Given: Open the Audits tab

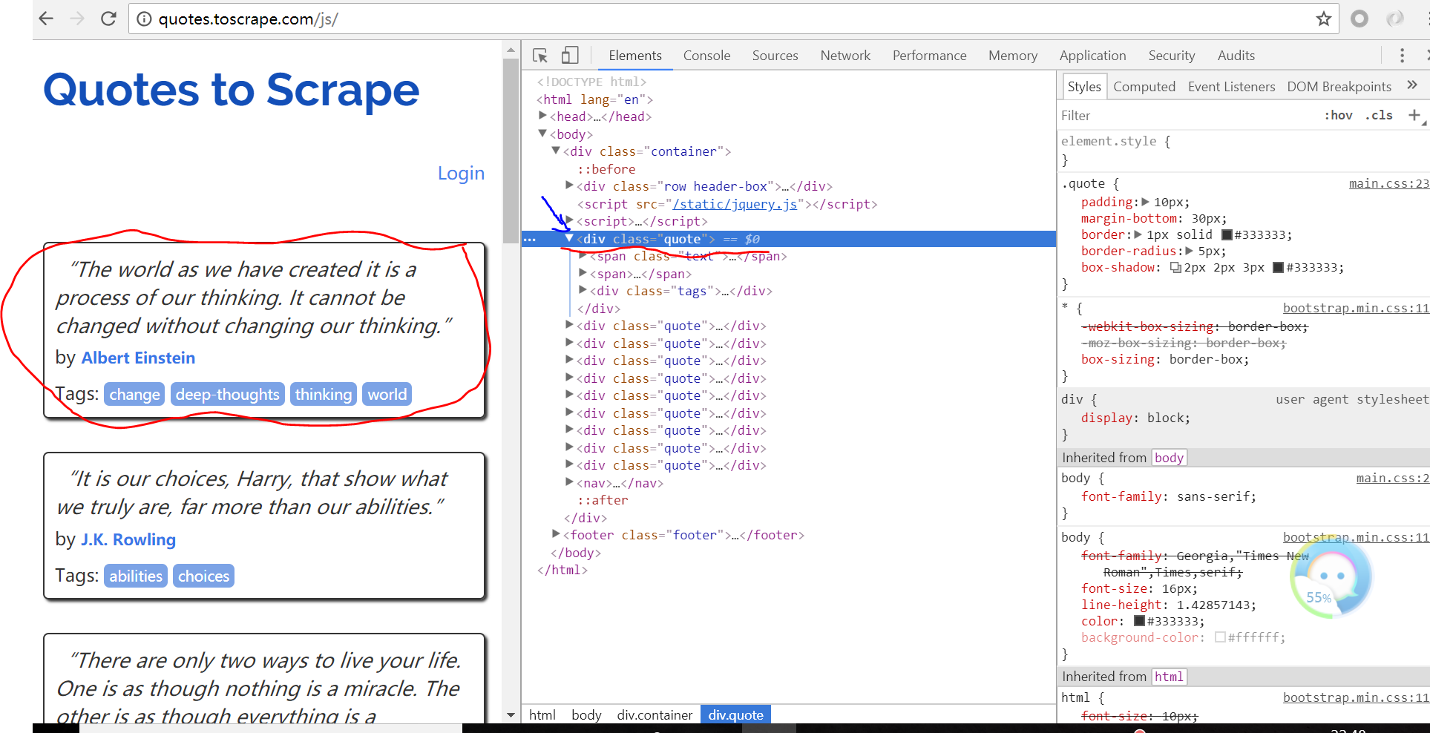Looking at the screenshot, I should tap(1236, 56).
